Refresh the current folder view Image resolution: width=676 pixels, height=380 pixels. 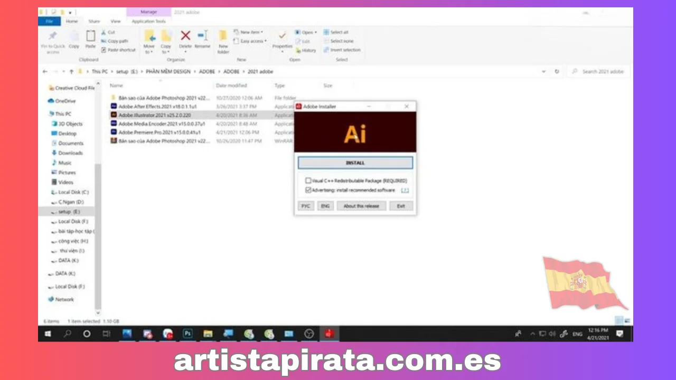[557, 71]
